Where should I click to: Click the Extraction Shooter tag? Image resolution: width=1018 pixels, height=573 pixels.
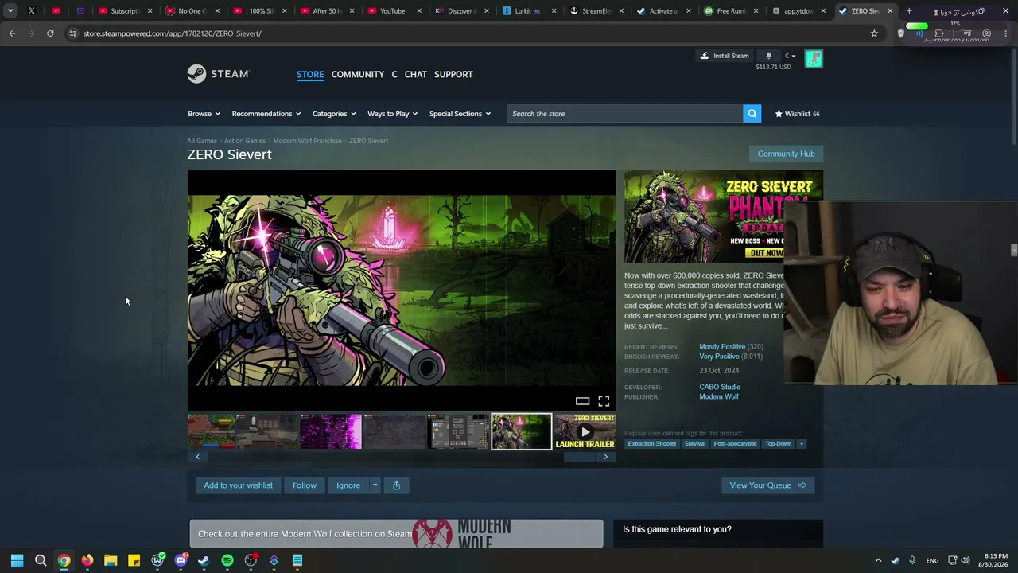coord(652,444)
